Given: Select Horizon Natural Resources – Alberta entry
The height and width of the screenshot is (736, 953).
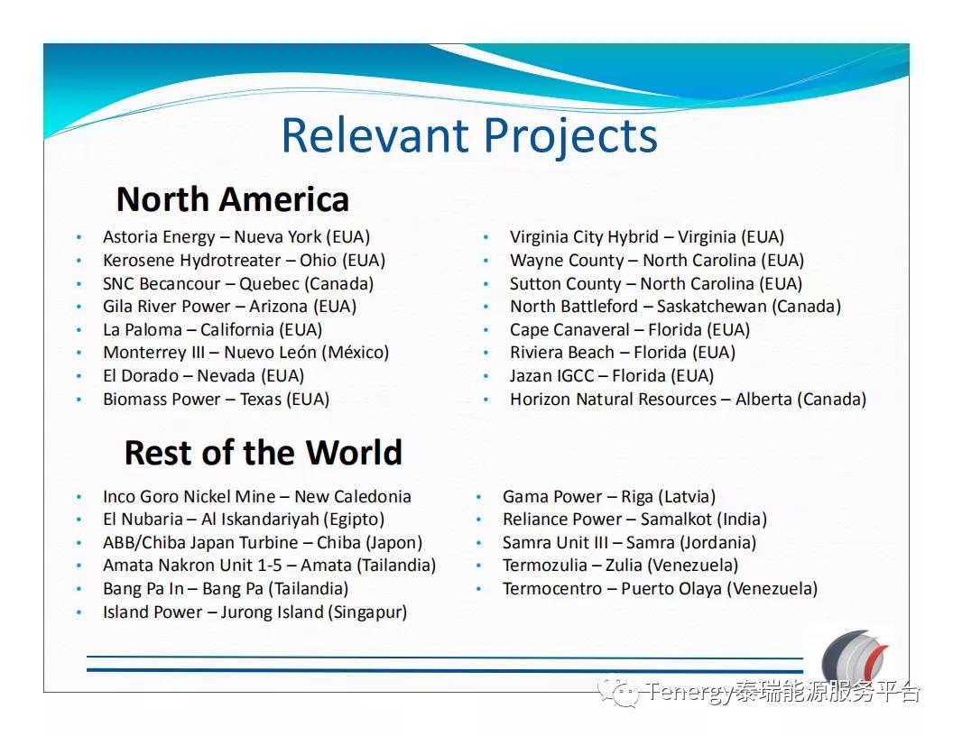Looking at the screenshot, I should (688, 399).
